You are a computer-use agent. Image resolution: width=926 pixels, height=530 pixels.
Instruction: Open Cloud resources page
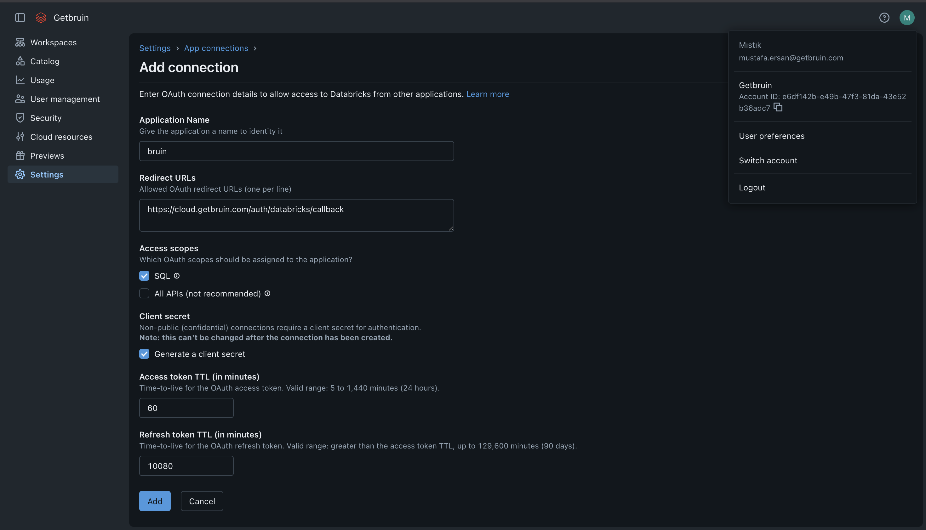point(63,137)
